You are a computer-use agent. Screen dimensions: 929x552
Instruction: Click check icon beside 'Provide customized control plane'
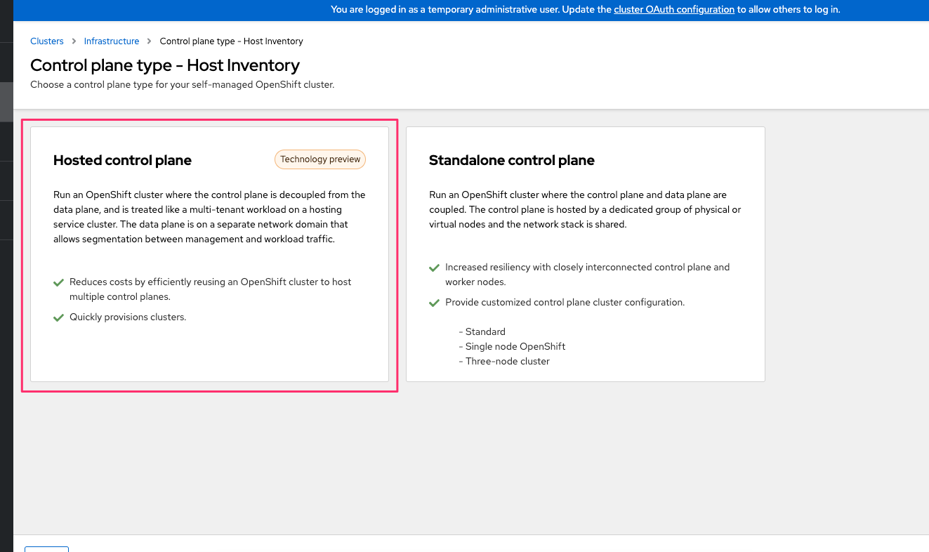tap(435, 303)
